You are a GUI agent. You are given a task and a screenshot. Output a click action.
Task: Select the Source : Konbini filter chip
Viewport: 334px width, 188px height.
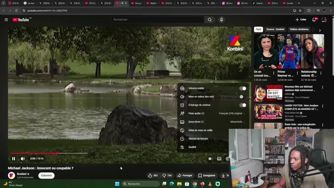[275, 29]
